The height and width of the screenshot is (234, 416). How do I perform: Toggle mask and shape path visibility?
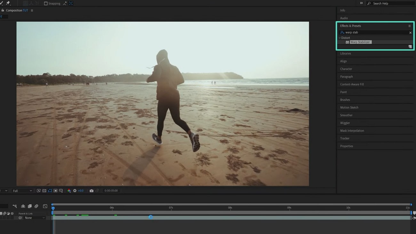point(49,190)
